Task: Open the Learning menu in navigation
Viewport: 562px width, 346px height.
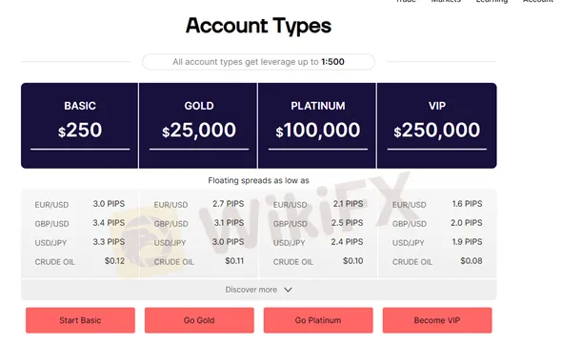Action: pos(492,1)
